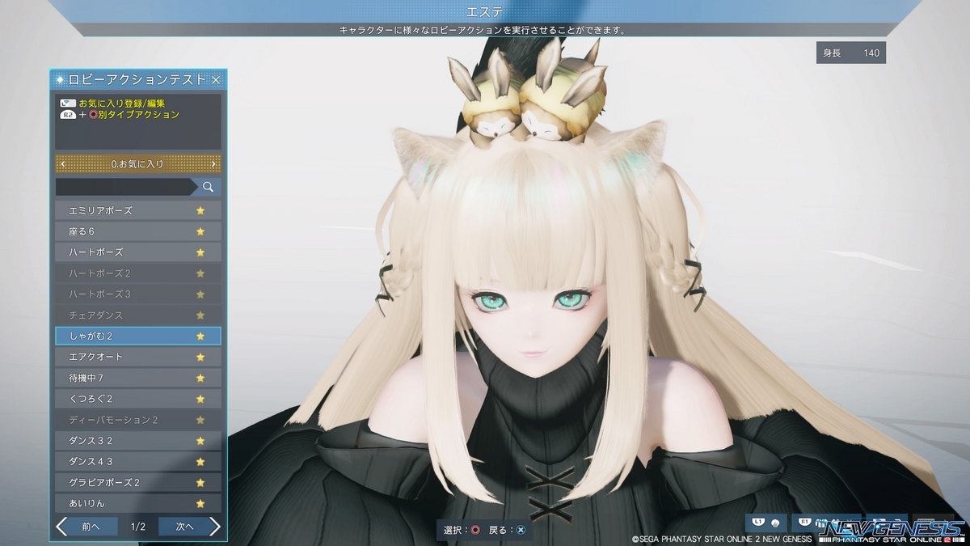Toggle favorite star for 待機中7
The height and width of the screenshot is (546, 970).
point(200,378)
